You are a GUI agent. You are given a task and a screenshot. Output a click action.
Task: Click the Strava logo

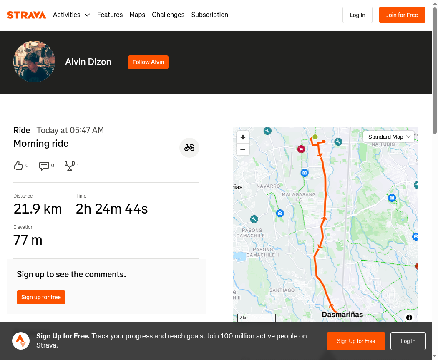[26, 15]
